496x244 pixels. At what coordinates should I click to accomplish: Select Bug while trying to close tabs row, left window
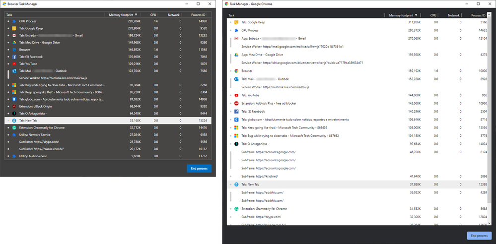108,85
